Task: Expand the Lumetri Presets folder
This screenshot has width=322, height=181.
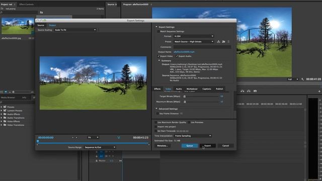Action: tap(1, 111)
